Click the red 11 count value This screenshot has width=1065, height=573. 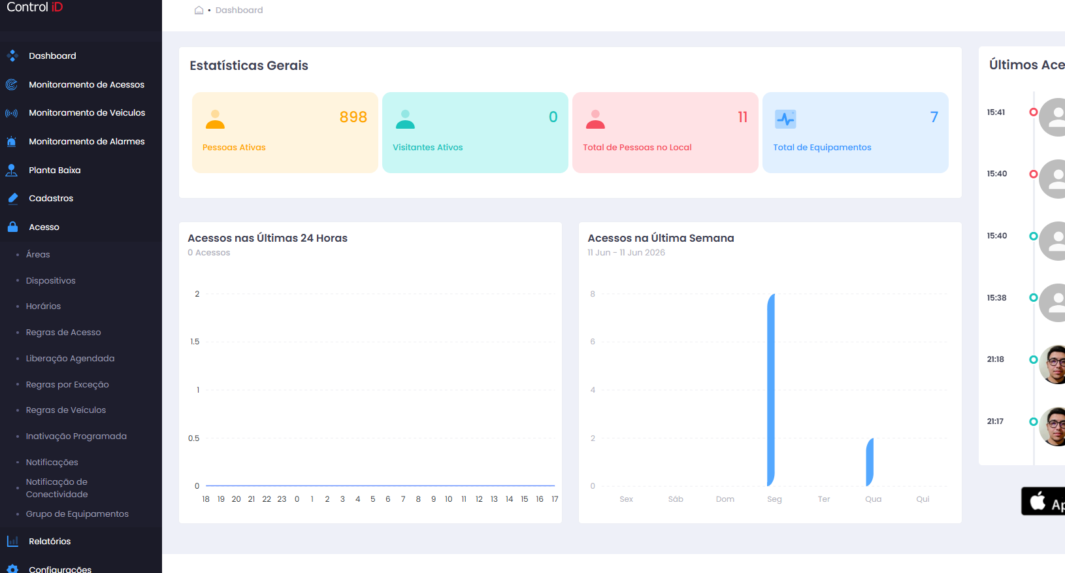(x=743, y=117)
